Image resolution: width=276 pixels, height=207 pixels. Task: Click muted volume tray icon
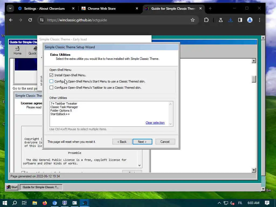pos(232,203)
